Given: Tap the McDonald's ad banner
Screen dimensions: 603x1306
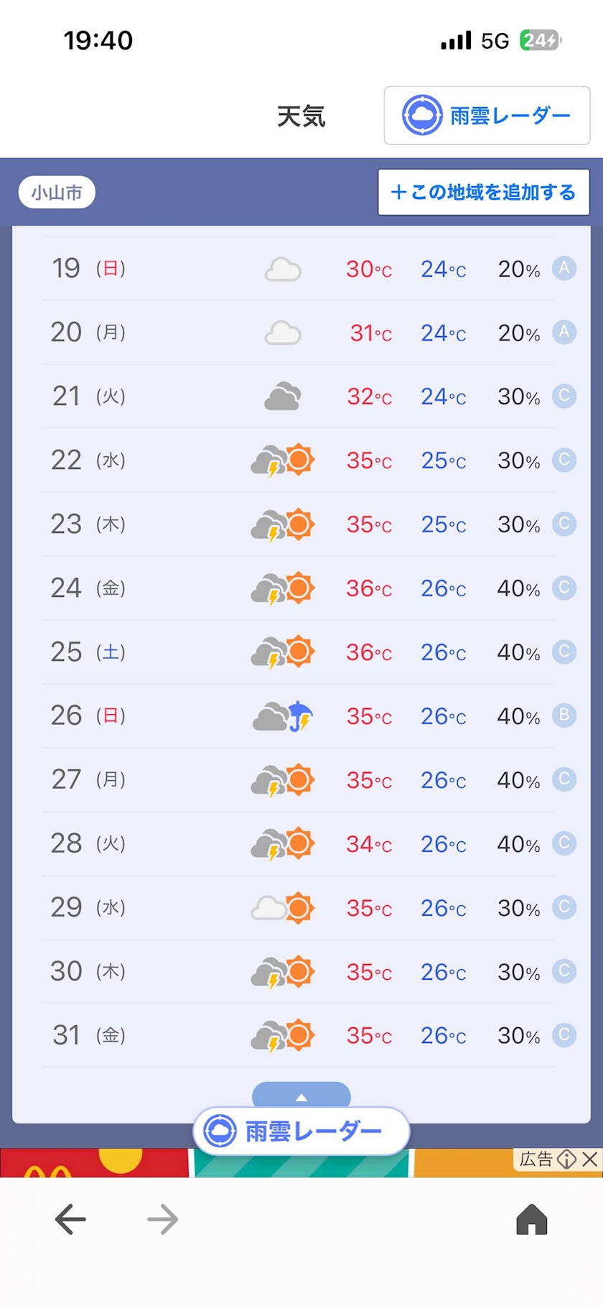Looking at the screenshot, I should click(301, 1162).
